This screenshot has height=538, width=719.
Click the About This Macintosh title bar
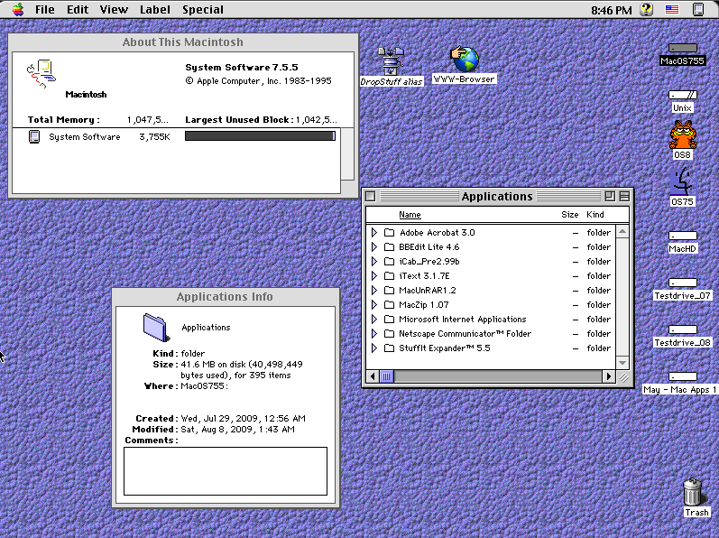pos(183,42)
